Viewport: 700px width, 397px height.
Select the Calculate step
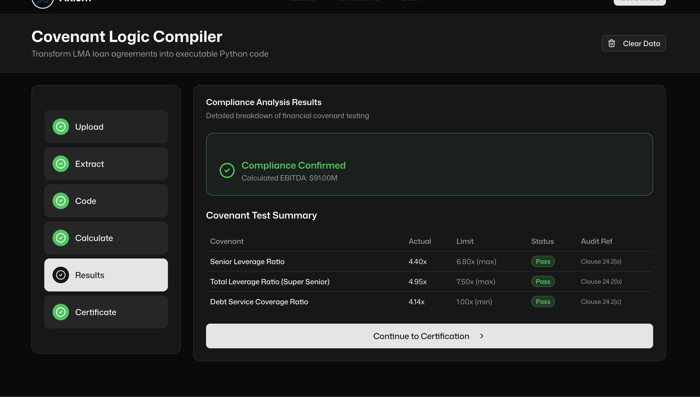pyautogui.click(x=106, y=238)
